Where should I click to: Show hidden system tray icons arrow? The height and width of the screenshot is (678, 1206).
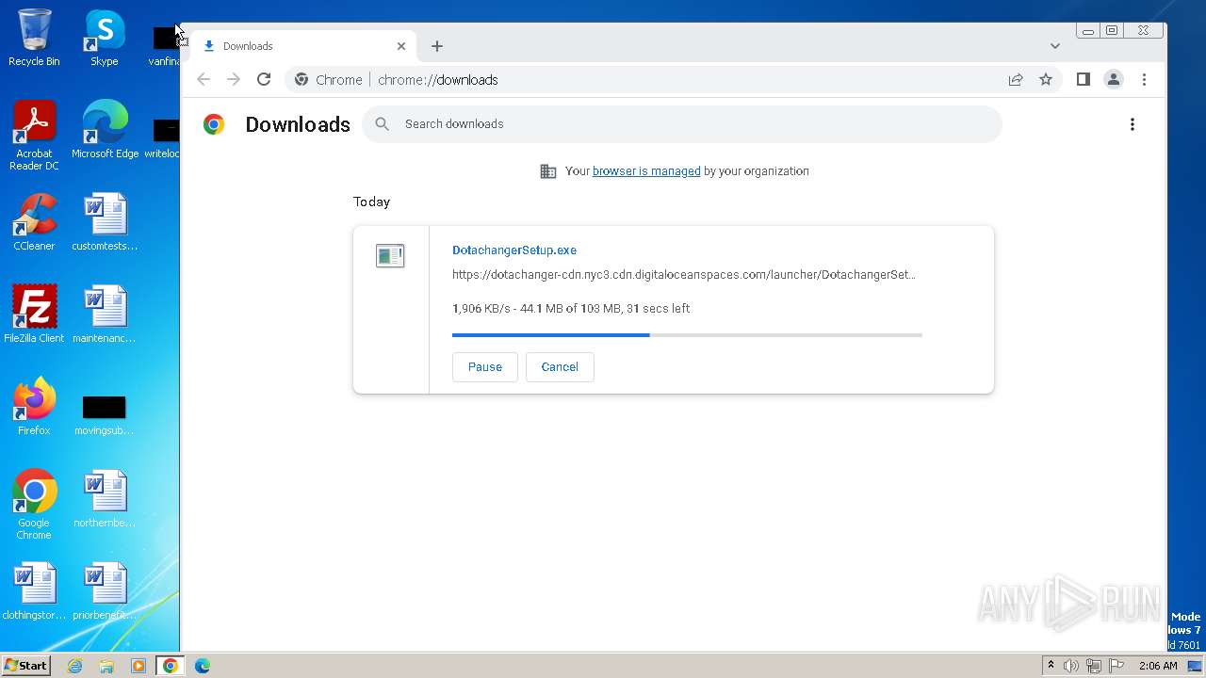pos(1051,666)
